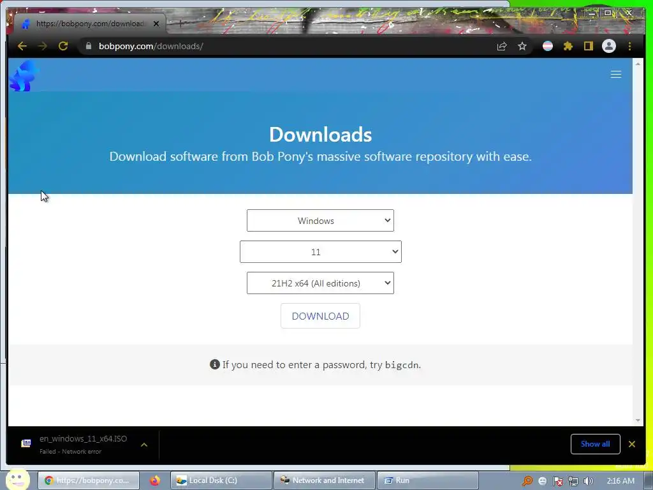This screenshot has height=490, width=653.
Task: Click the page vertical scrollbar
Action: click(638, 242)
